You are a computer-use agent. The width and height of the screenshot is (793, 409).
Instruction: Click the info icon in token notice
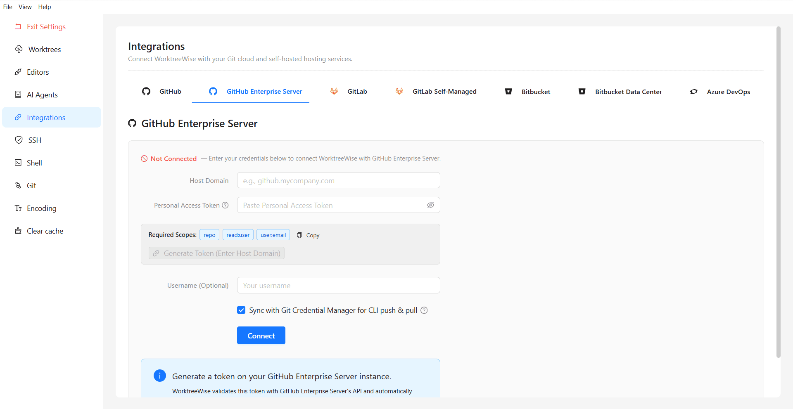[x=160, y=376]
